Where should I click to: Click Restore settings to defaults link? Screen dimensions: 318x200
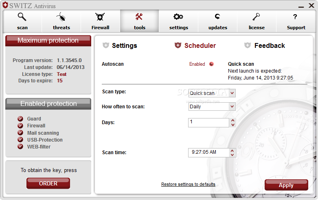coord(188,184)
